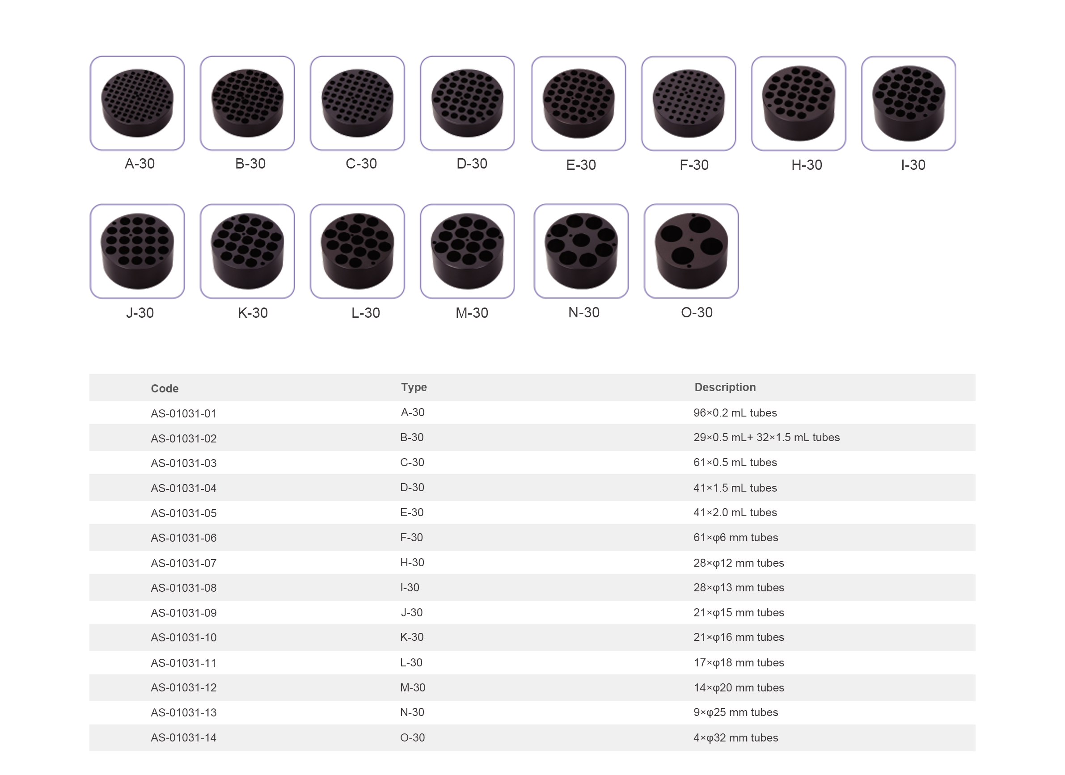Click the E-30 caption under its thumbnail
This screenshot has height=775, width=1065.
point(581,165)
